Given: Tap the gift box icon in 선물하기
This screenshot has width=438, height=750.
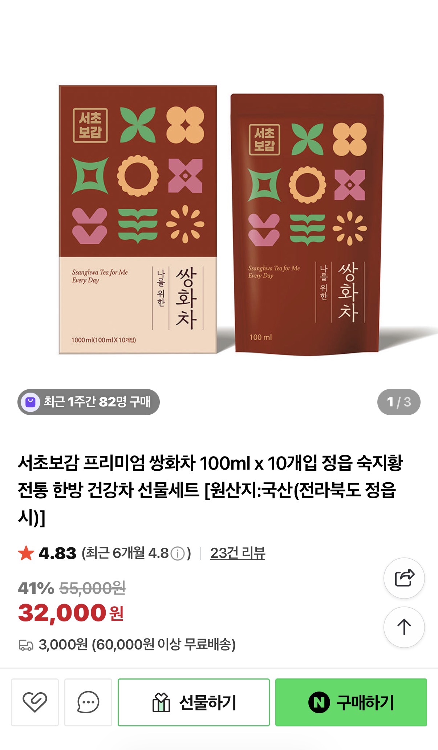Looking at the screenshot, I should [x=161, y=702].
